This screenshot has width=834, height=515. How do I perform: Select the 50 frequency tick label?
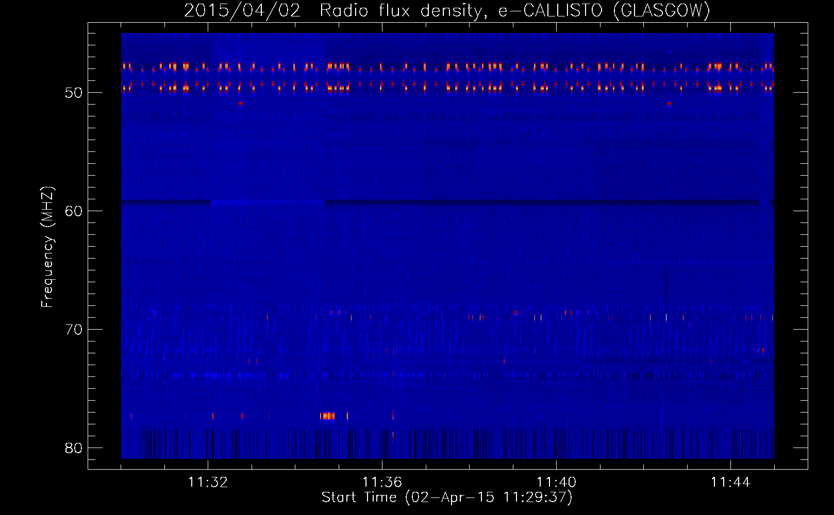coord(74,93)
